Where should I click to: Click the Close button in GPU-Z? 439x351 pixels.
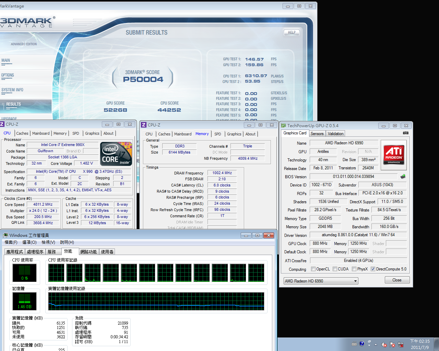point(397,280)
